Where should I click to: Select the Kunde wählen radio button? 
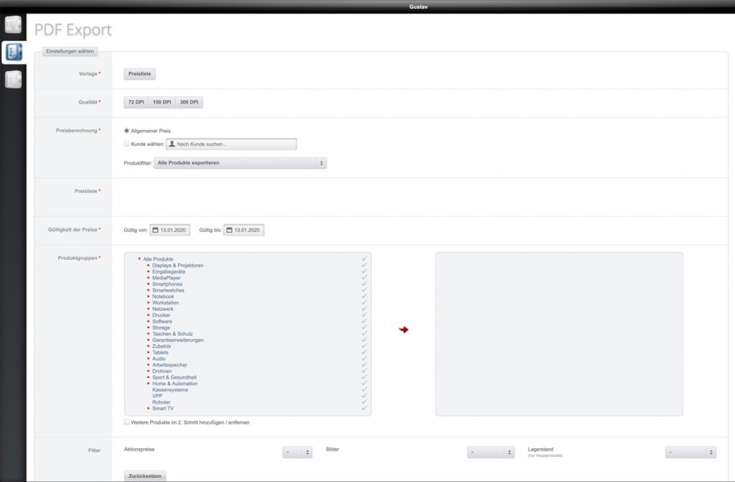(x=126, y=144)
